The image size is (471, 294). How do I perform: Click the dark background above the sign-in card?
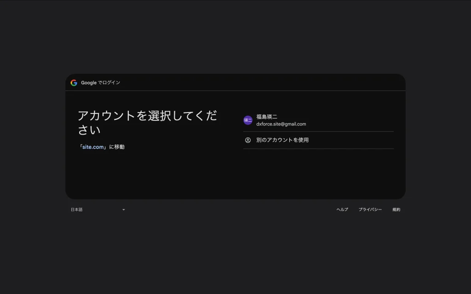tap(235, 37)
